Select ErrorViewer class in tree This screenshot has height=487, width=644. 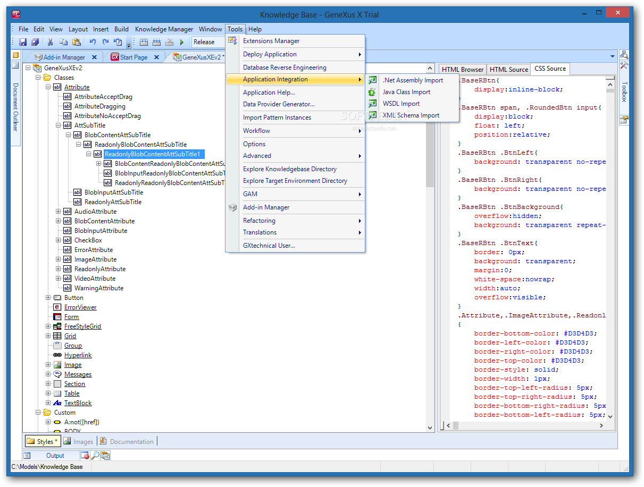coord(80,307)
